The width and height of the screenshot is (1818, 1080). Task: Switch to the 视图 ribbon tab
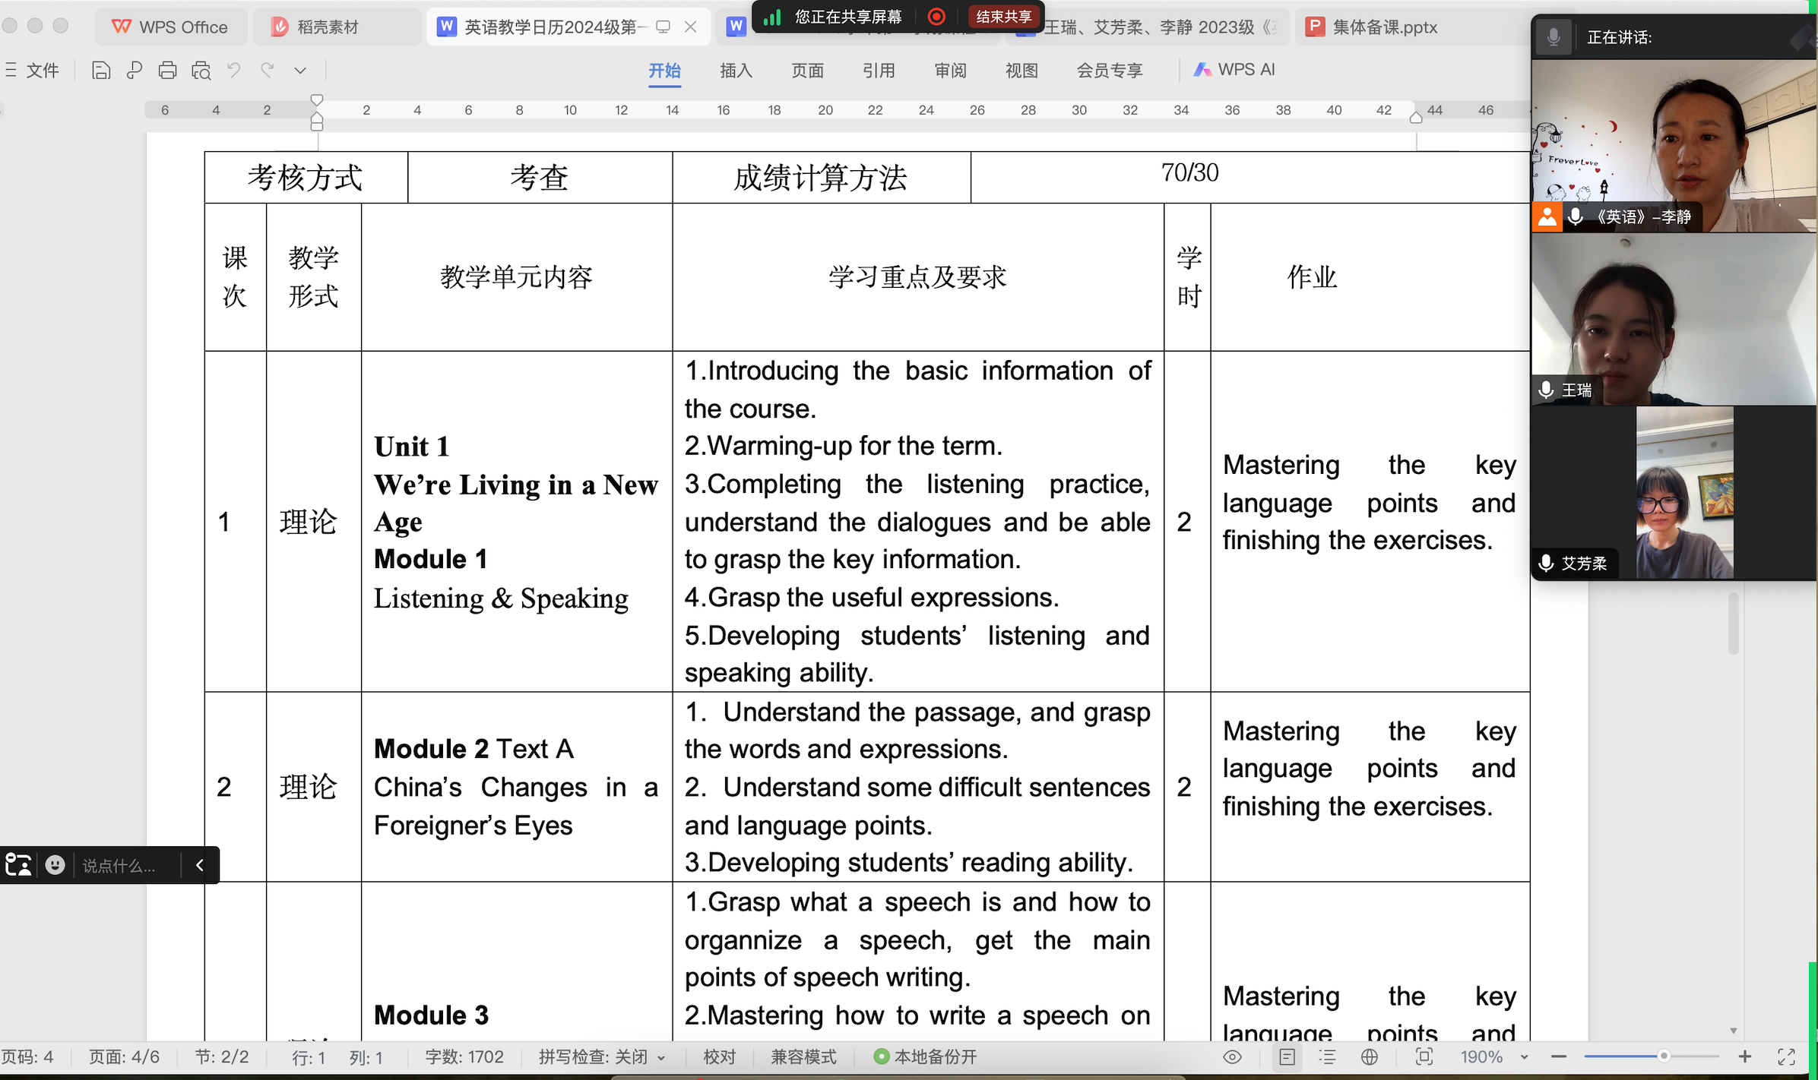(1021, 71)
